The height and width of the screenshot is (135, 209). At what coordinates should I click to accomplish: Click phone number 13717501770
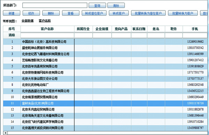pyautogui.click(x=195, y=72)
